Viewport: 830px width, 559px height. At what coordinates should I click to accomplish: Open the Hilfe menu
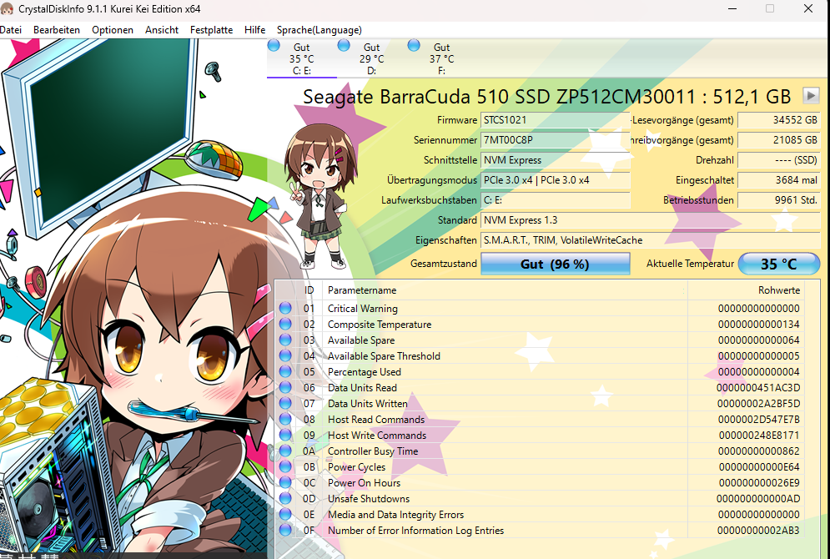pos(254,30)
